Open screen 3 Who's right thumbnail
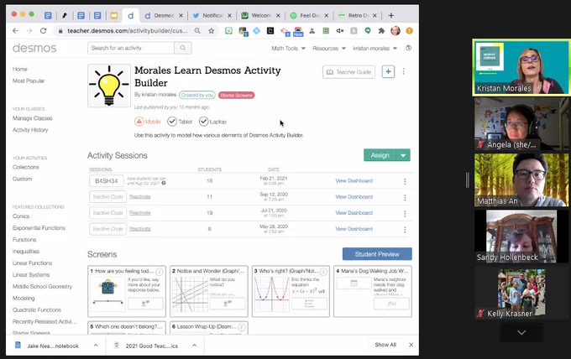 coord(291,291)
